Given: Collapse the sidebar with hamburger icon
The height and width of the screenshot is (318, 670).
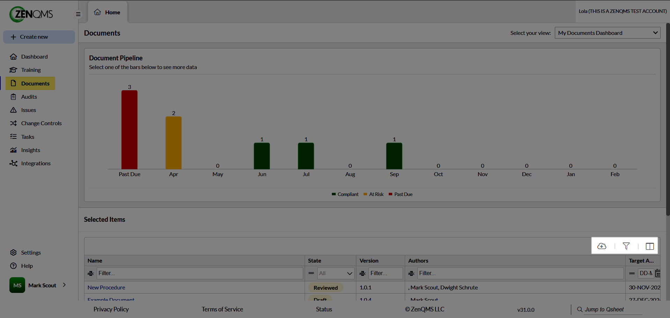Looking at the screenshot, I should [78, 14].
